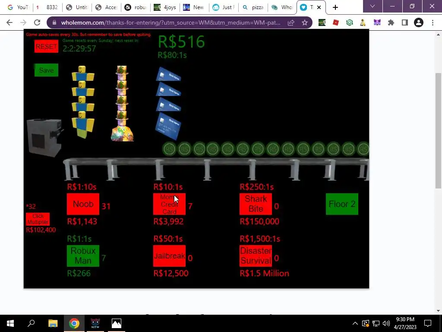Click the green Save button
This screenshot has width=442, height=332.
tap(46, 70)
